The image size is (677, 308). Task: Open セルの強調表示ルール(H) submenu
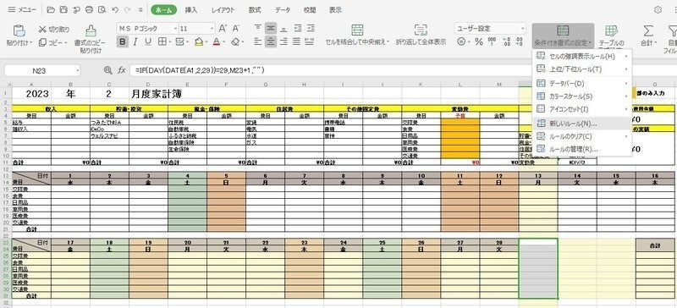coord(582,56)
